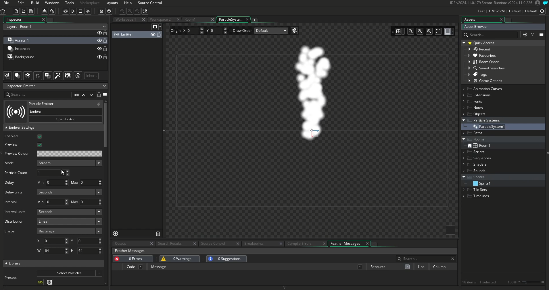The height and width of the screenshot is (290, 549).
Task: Create a new effect layer with wand
Action: pyautogui.click(x=58, y=75)
